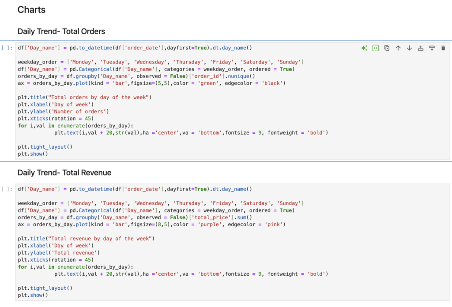Viewport: 452px width, 307px height.
Task: Insert a cell above the current one
Action: pos(421,48)
